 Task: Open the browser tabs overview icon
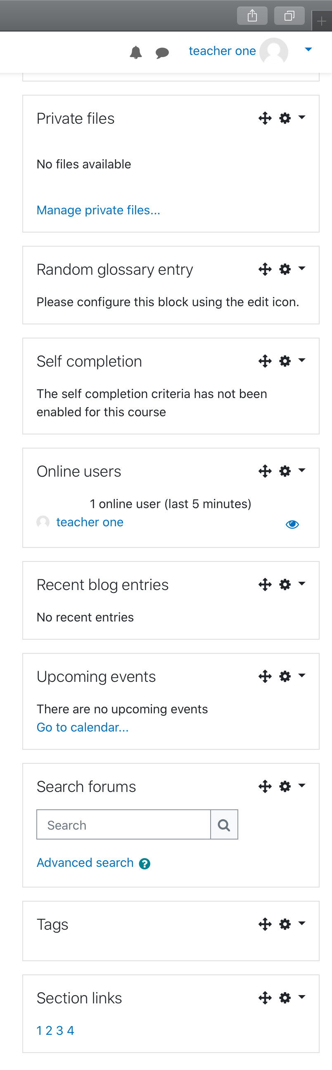289,16
